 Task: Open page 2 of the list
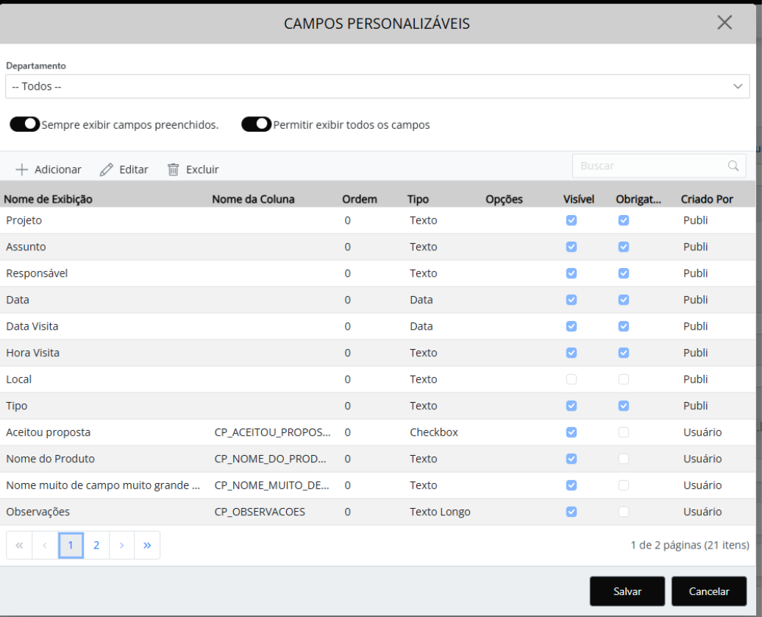pyautogui.click(x=96, y=546)
